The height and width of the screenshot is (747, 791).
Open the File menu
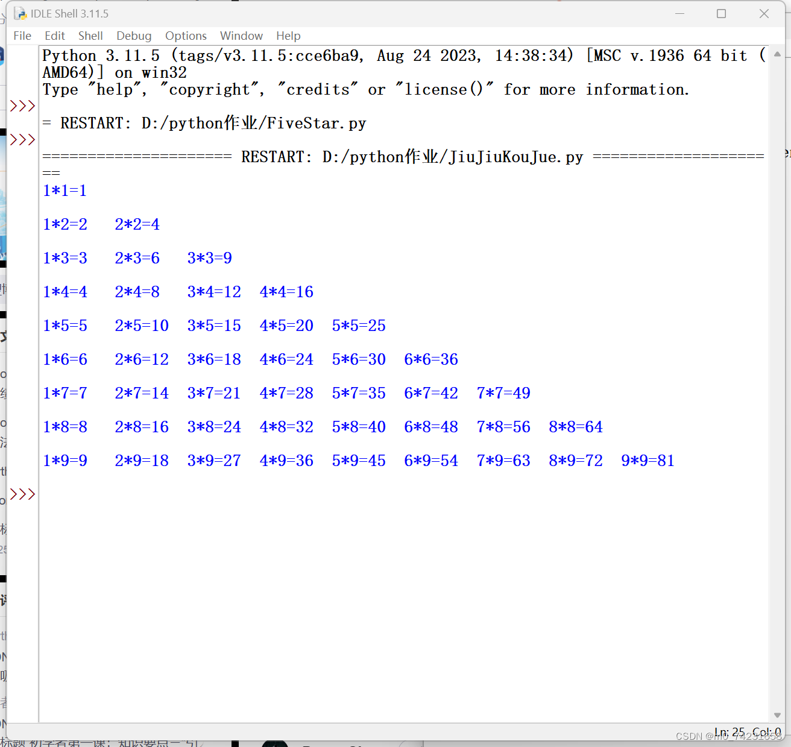[x=22, y=36]
